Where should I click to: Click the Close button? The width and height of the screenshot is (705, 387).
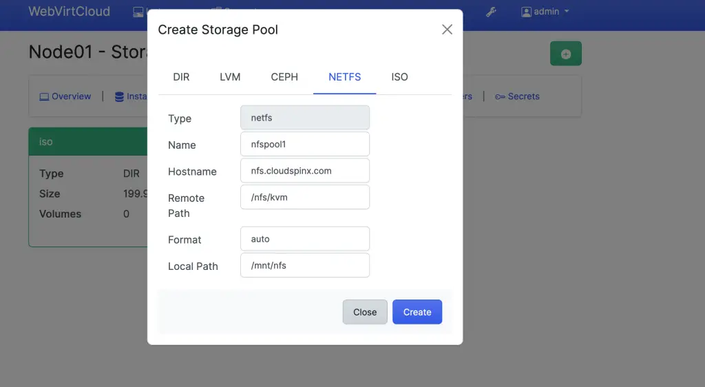pyautogui.click(x=365, y=312)
